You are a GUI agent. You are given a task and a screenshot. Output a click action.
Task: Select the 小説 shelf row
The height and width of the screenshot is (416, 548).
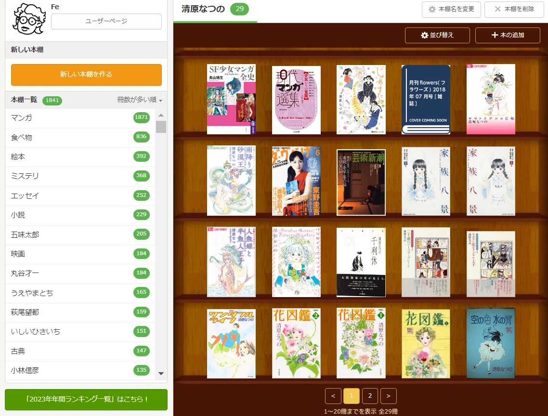click(80, 215)
